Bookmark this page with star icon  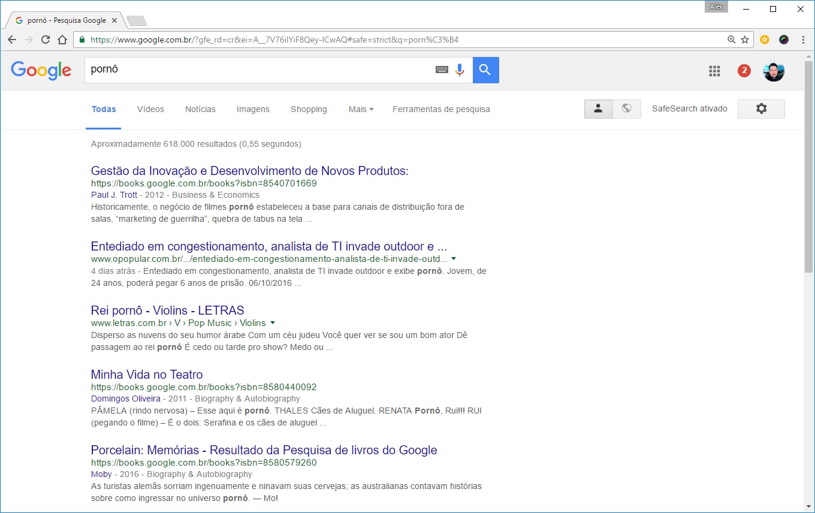(x=745, y=40)
